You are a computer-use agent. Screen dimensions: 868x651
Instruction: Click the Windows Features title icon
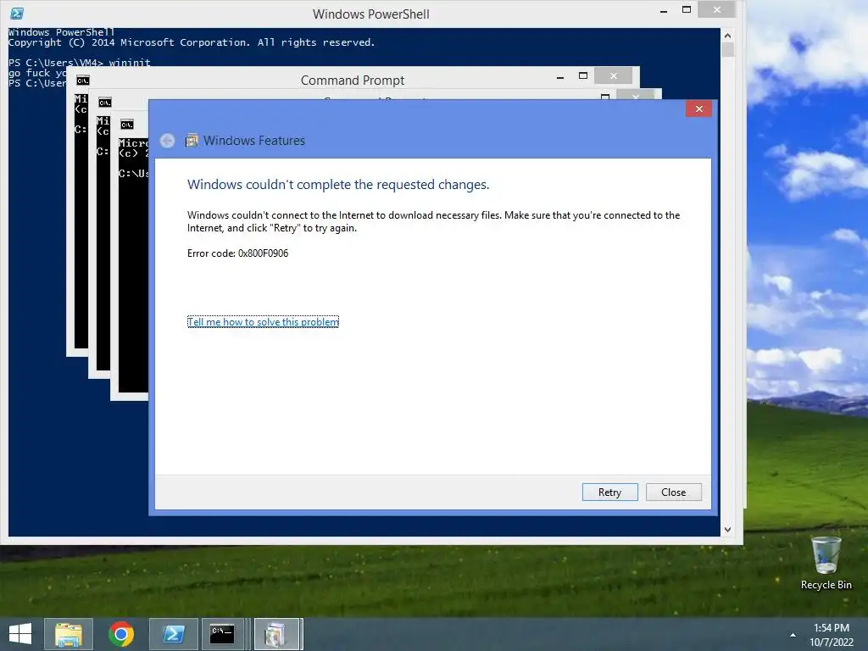click(x=192, y=141)
